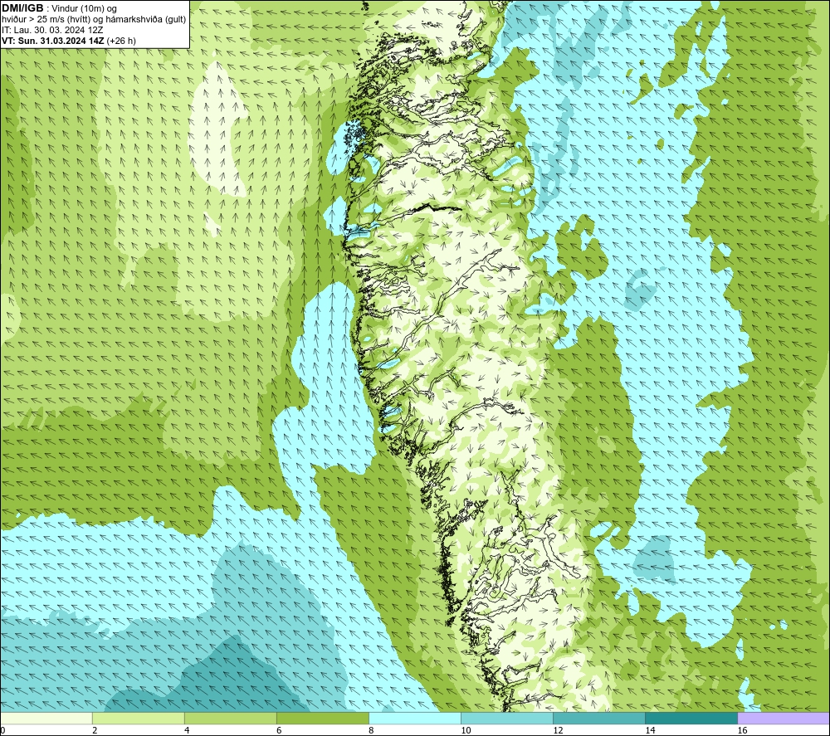Click the scale label '4'
This screenshot has width=830, height=736.
(187, 730)
